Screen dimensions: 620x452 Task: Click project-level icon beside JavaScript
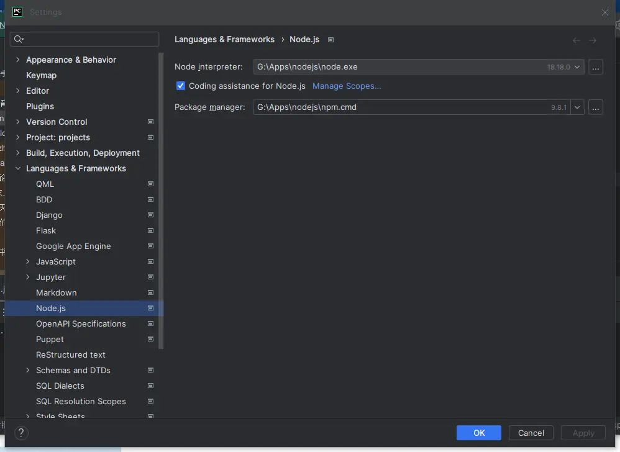coord(150,261)
